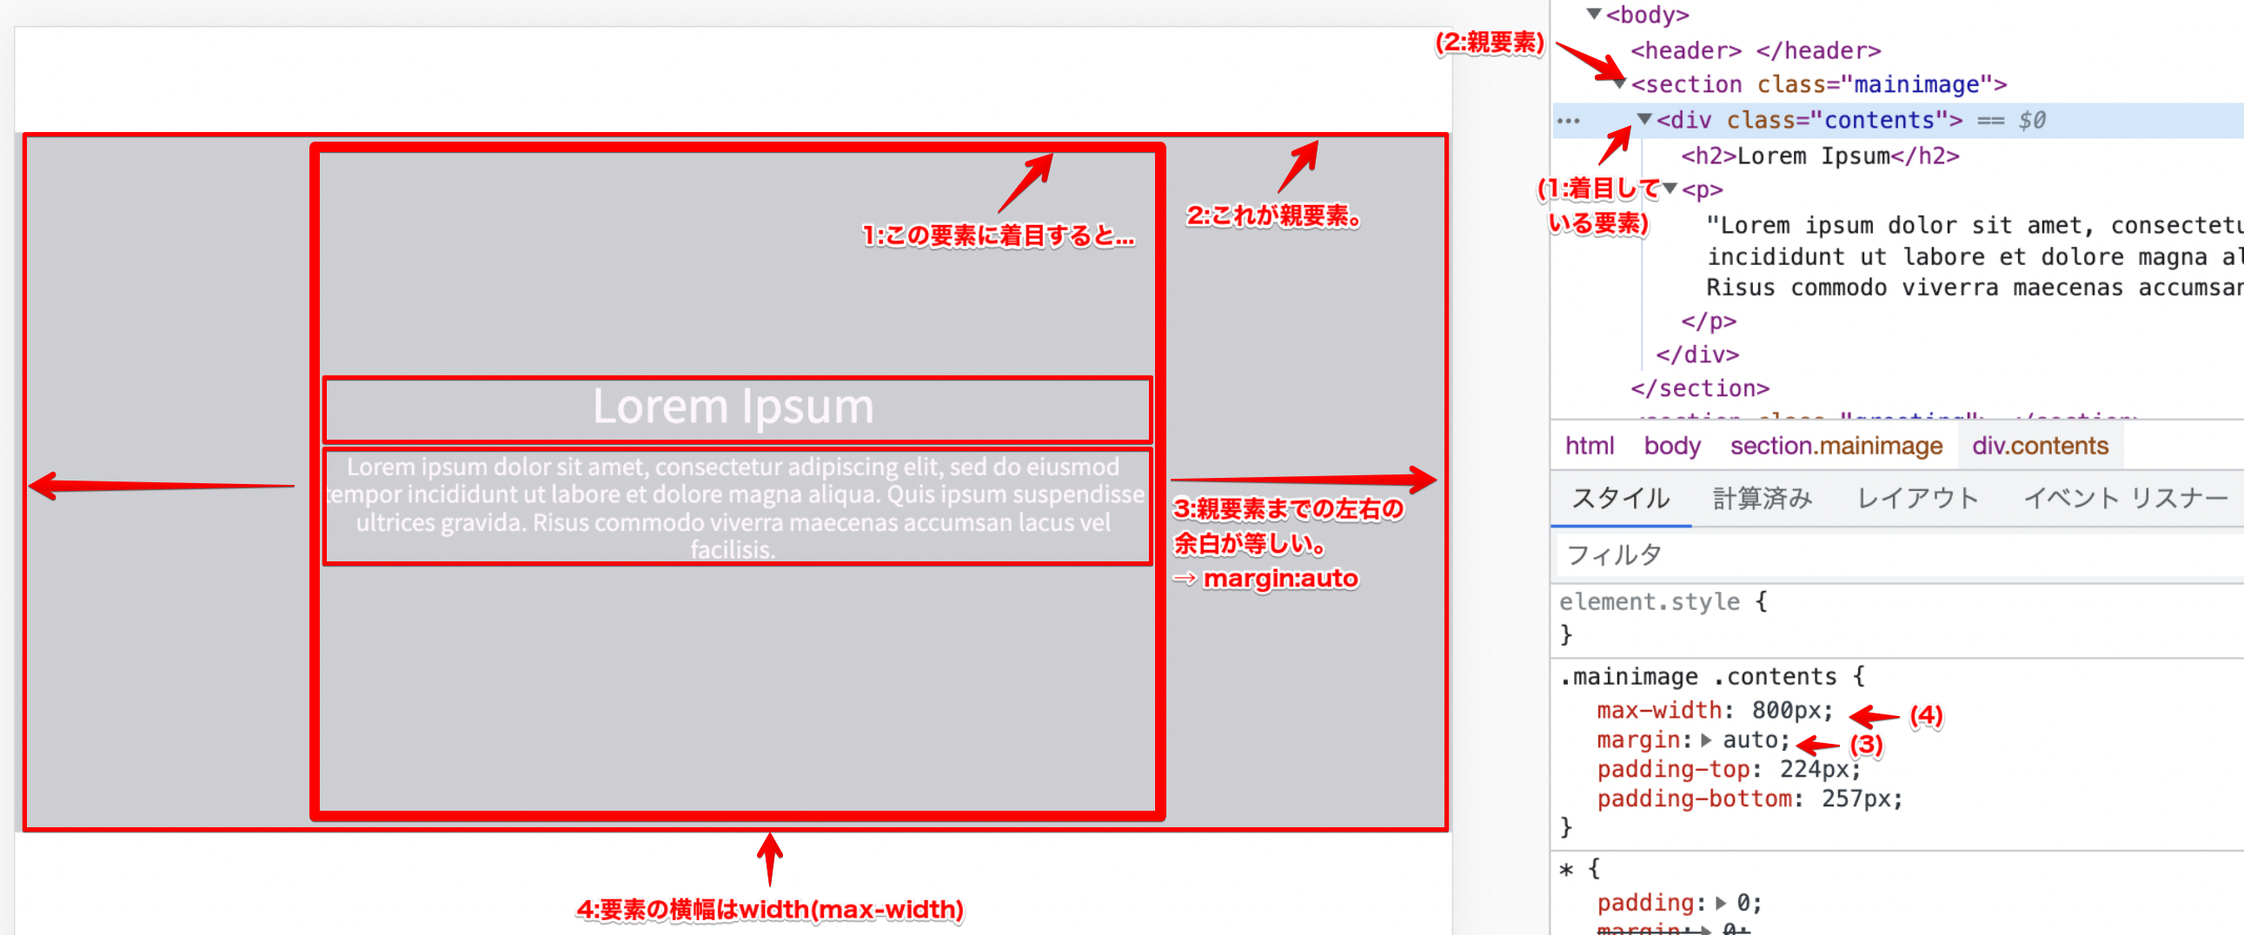Expand the margin auto shorthand triangle
Viewport: 2244px width, 935px height.
pyautogui.click(x=1706, y=739)
